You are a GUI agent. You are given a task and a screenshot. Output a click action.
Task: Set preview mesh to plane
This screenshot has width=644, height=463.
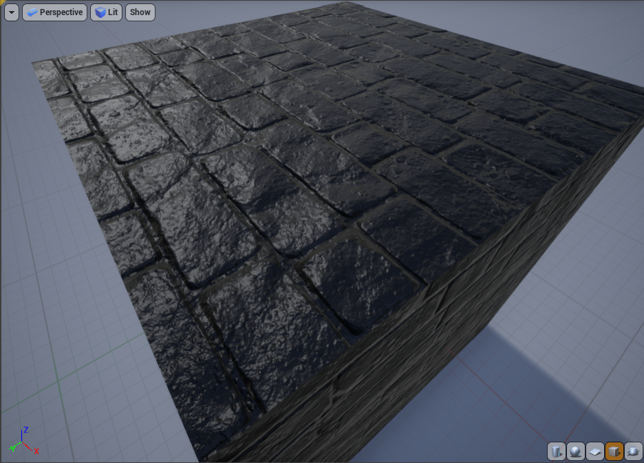click(594, 451)
